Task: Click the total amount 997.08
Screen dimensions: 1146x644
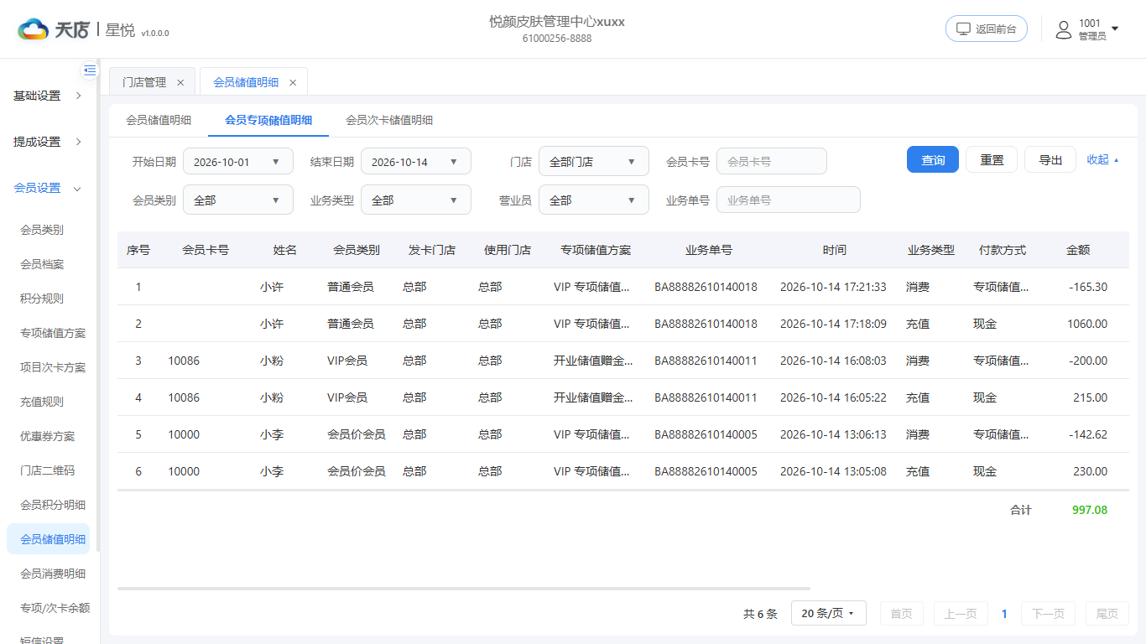Action: [x=1090, y=510]
